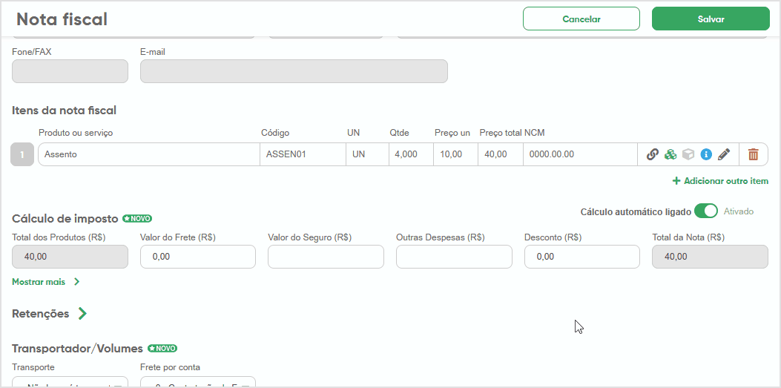Click the plus icon beside Adicionar outro item
Screen dimensions: 781x388
click(676, 181)
